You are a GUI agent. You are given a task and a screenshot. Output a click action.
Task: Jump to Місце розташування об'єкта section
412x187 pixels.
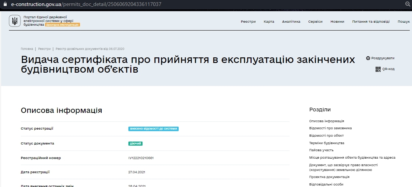pos(352,158)
